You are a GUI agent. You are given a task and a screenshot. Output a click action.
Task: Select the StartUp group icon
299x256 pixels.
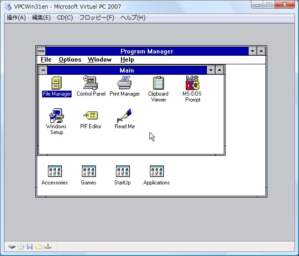pos(123,171)
